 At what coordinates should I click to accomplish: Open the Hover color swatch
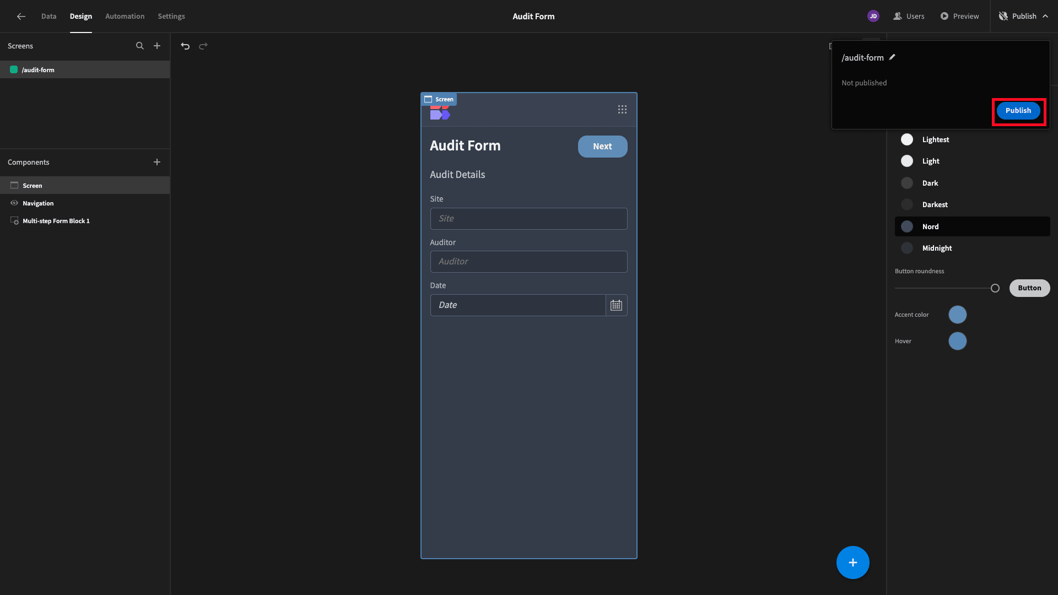coord(958,341)
